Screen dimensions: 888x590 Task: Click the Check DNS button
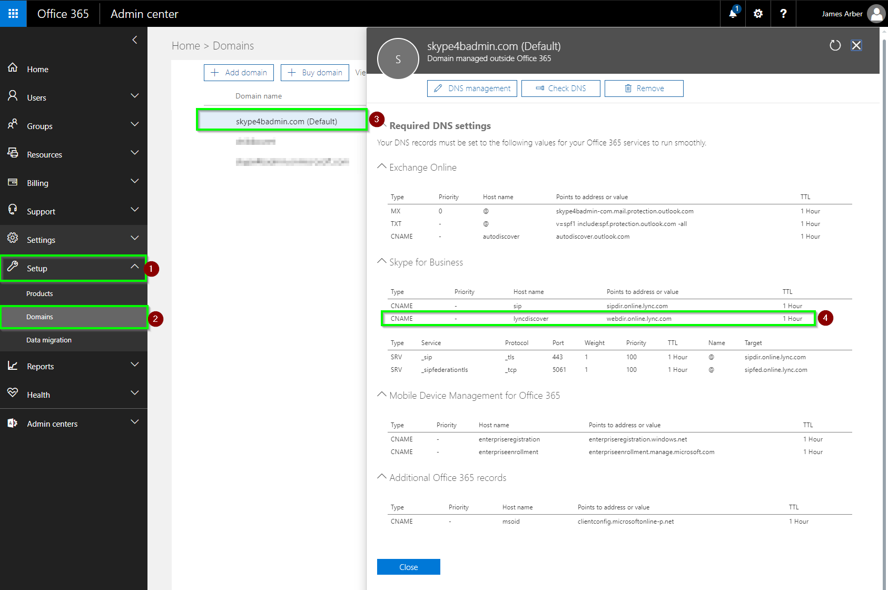click(560, 88)
